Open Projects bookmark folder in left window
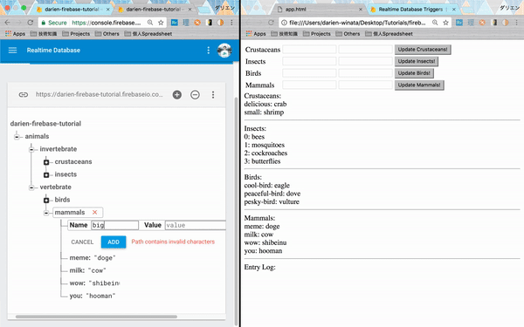The height and width of the screenshot is (327, 524). (x=76, y=34)
